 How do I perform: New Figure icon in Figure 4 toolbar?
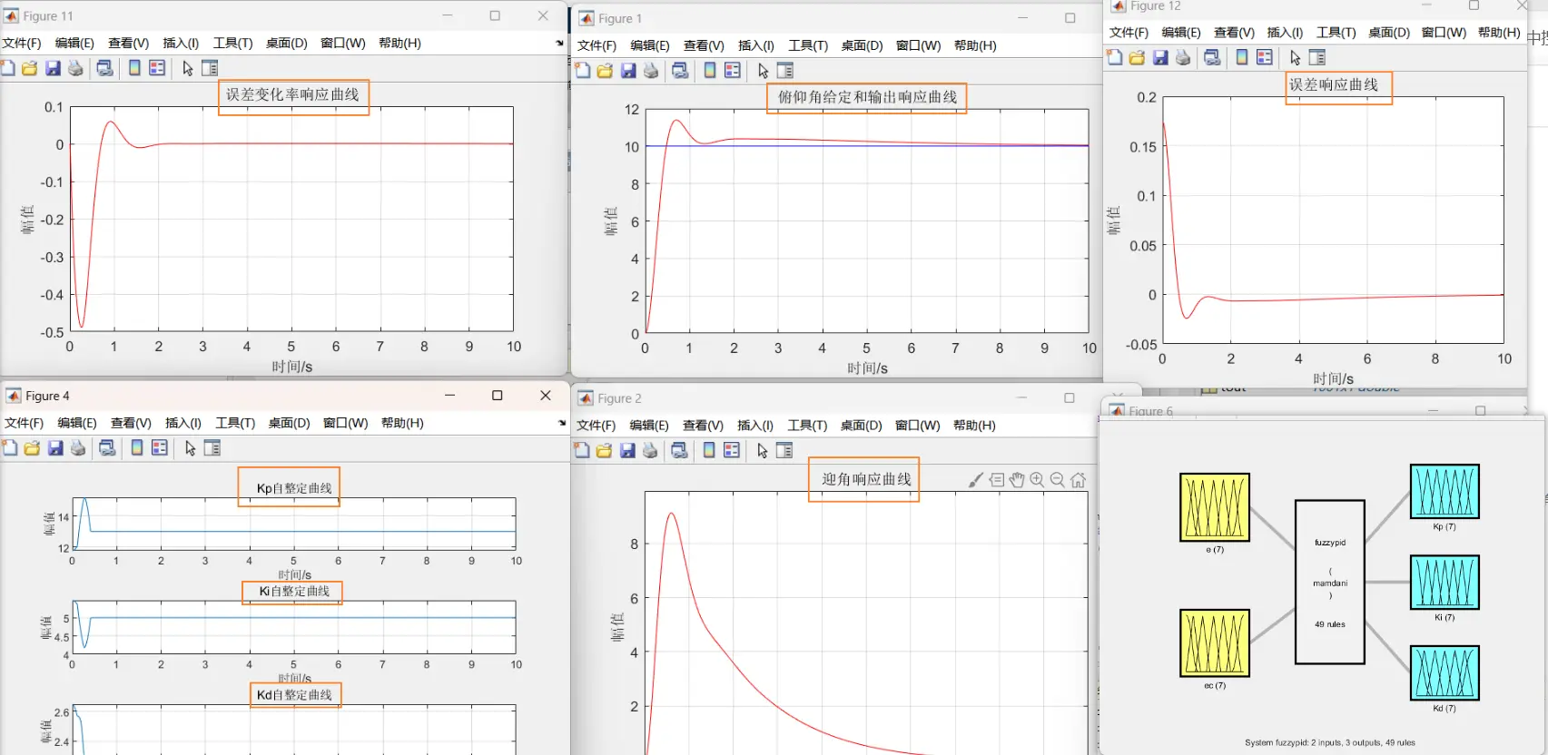(x=10, y=448)
